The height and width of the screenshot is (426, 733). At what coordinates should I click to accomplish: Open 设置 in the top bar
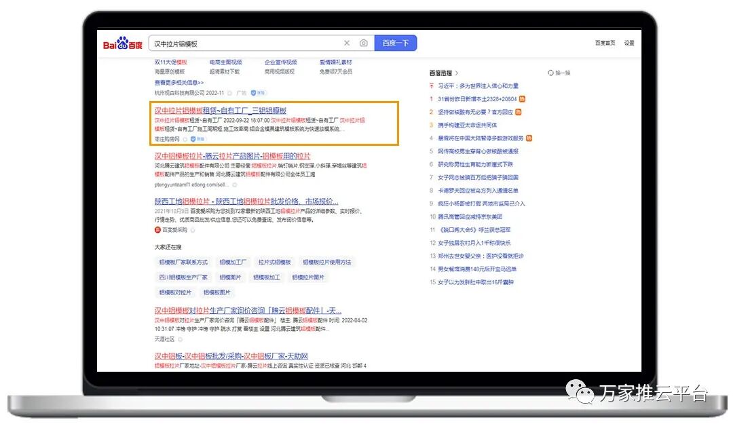click(x=629, y=43)
